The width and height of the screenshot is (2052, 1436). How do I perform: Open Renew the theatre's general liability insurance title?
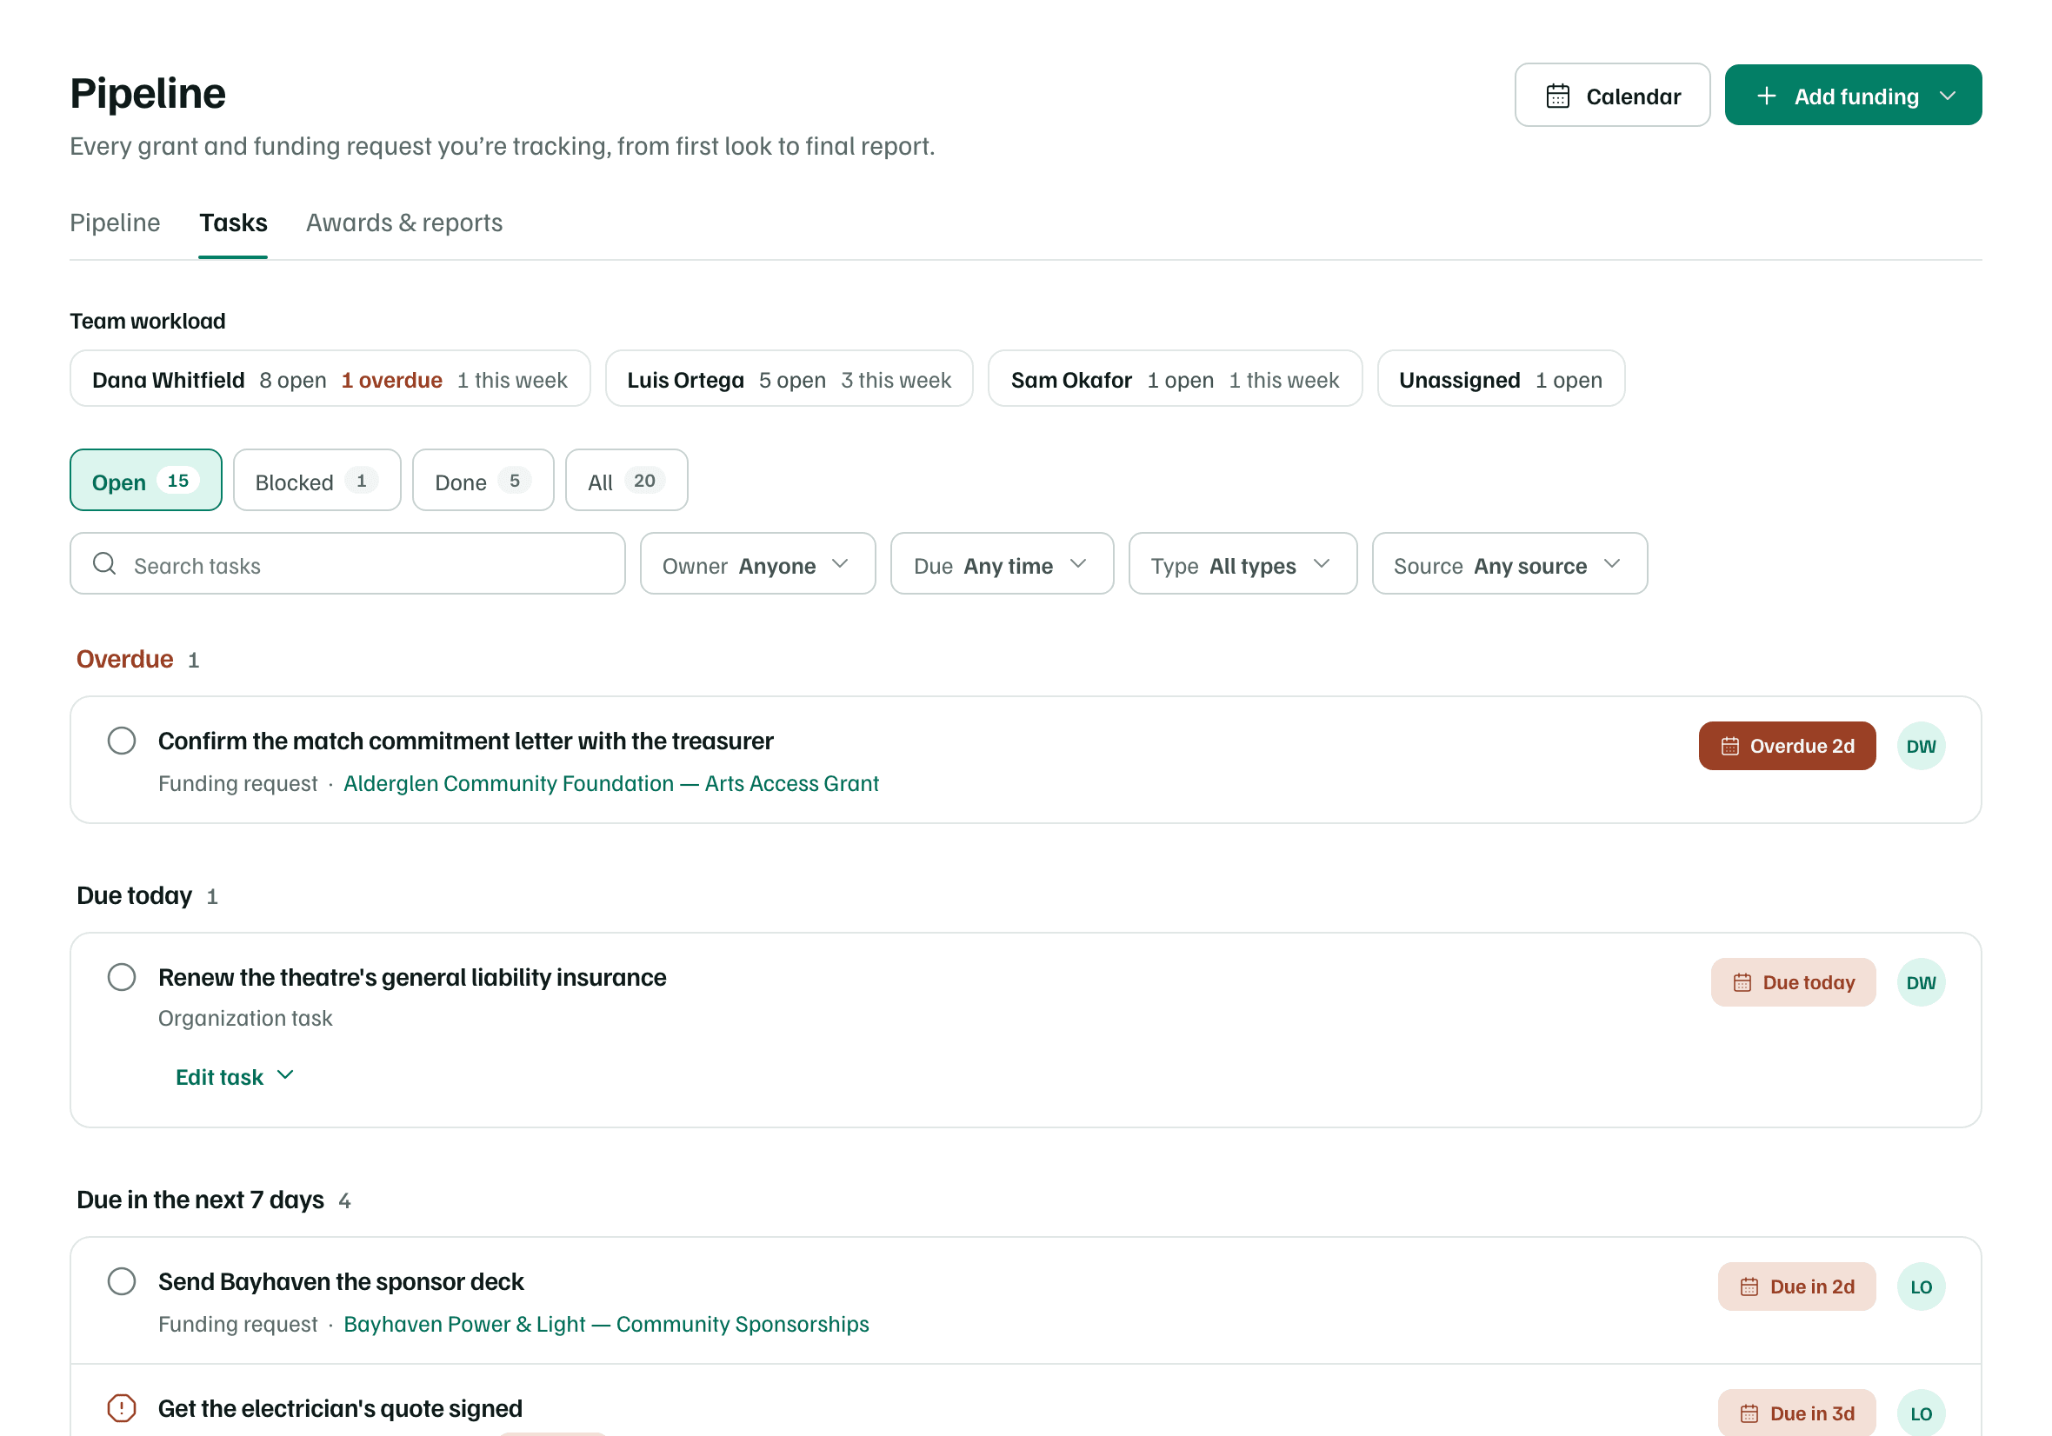(x=412, y=977)
